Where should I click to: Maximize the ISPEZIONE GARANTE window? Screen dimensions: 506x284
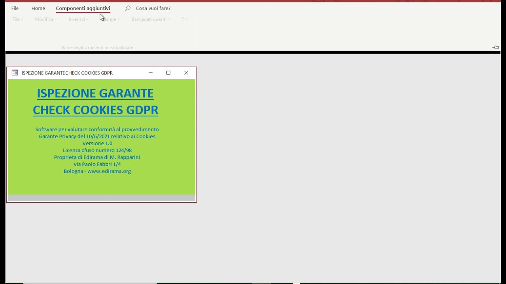(x=168, y=73)
